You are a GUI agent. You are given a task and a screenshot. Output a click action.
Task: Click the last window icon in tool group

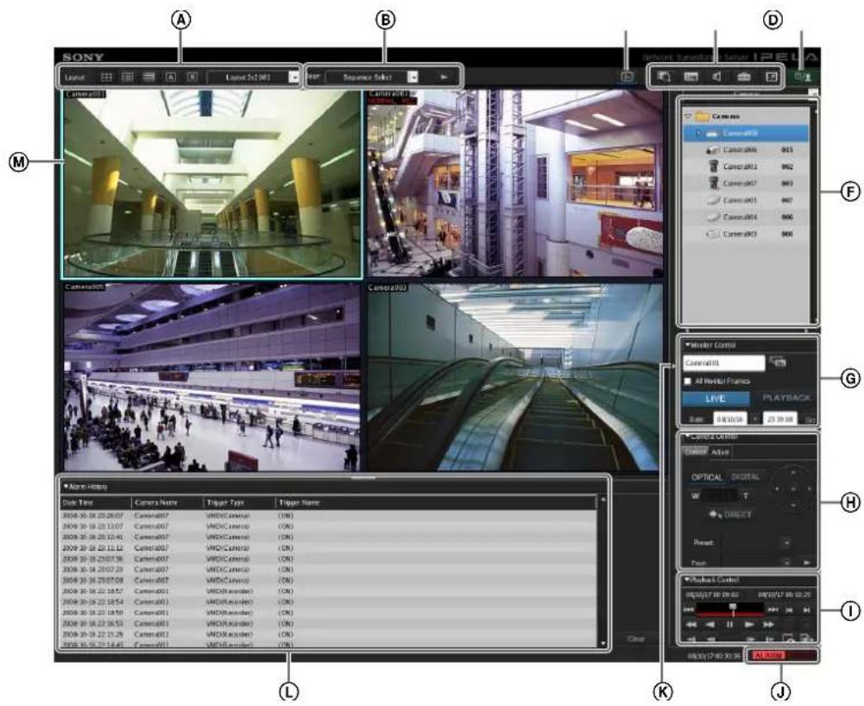click(771, 77)
